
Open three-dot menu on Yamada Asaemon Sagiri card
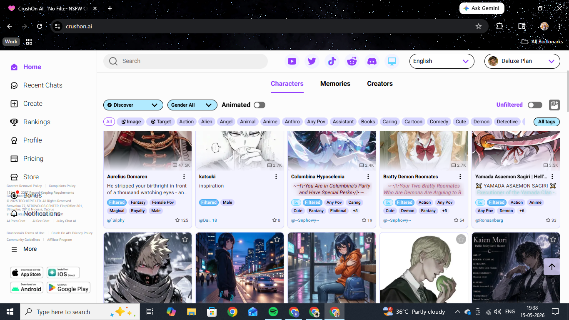552,177
